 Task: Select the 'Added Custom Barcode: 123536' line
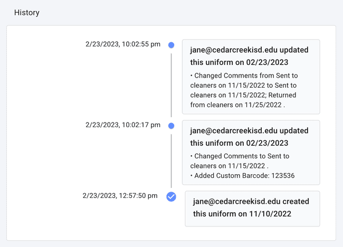[x=235, y=175]
